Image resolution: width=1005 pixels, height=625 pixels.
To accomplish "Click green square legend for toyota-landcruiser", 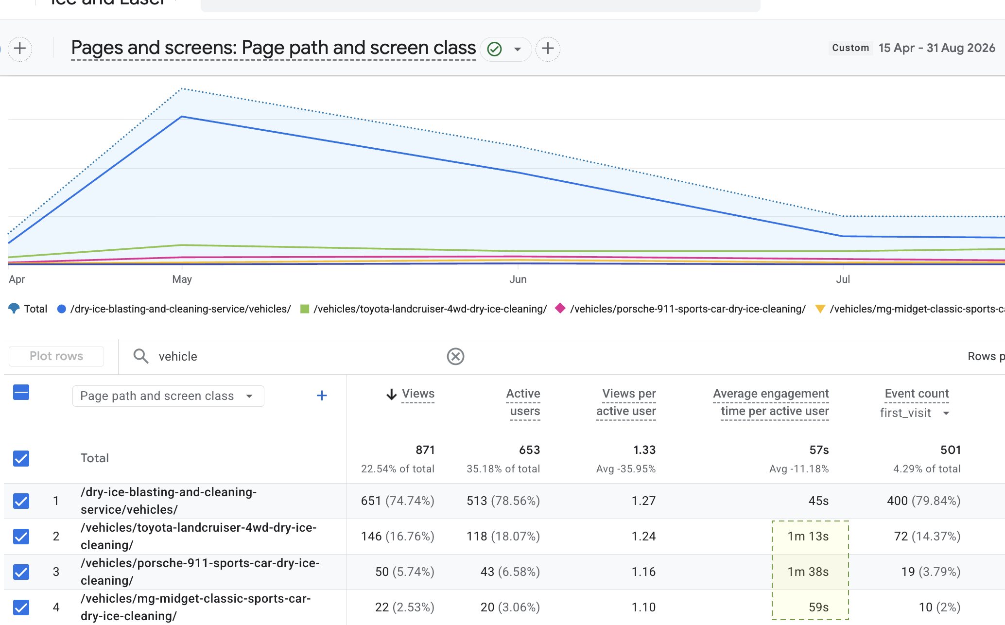I will 305,309.
